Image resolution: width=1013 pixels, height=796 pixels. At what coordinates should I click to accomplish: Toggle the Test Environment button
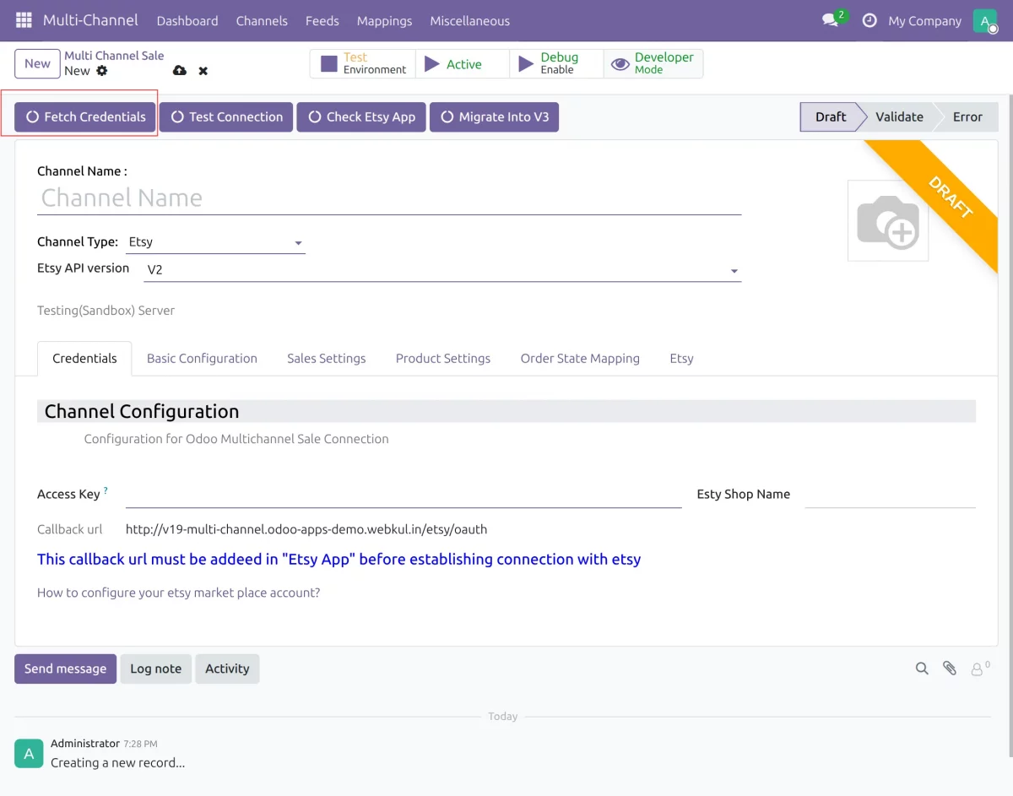pyautogui.click(x=363, y=63)
